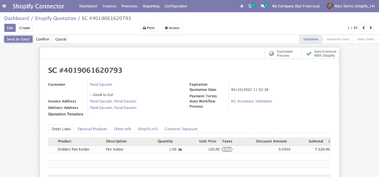Sort by the Quantity column header

point(160,141)
